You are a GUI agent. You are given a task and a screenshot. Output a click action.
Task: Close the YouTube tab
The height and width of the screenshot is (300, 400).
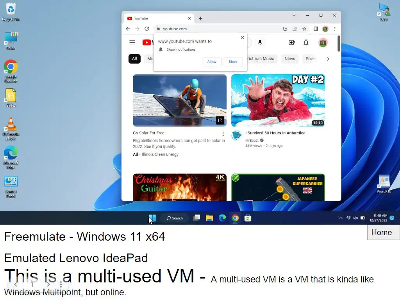tap(189, 18)
